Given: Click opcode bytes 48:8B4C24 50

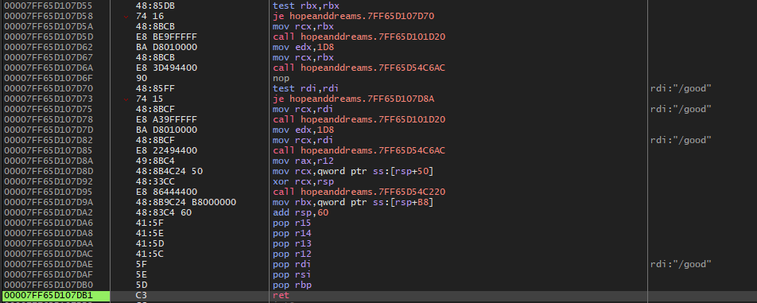Looking at the screenshot, I should 169,172.
